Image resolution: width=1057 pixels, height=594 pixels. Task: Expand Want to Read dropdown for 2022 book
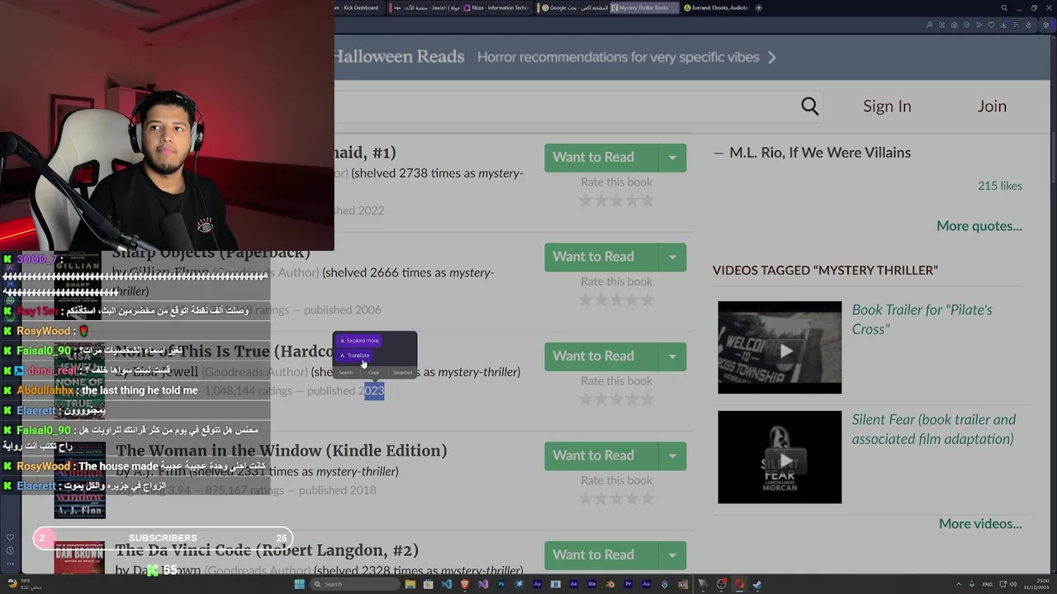pos(672,158)
